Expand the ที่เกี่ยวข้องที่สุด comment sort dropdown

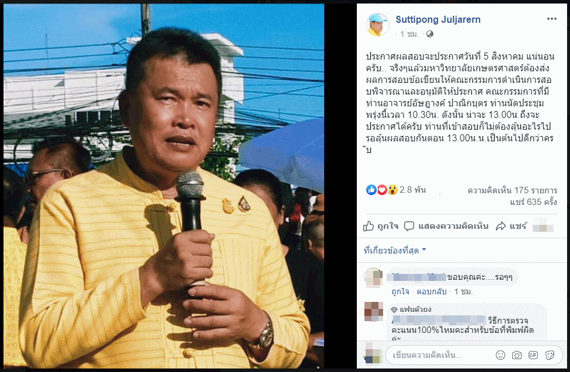(x=395, y=250)
